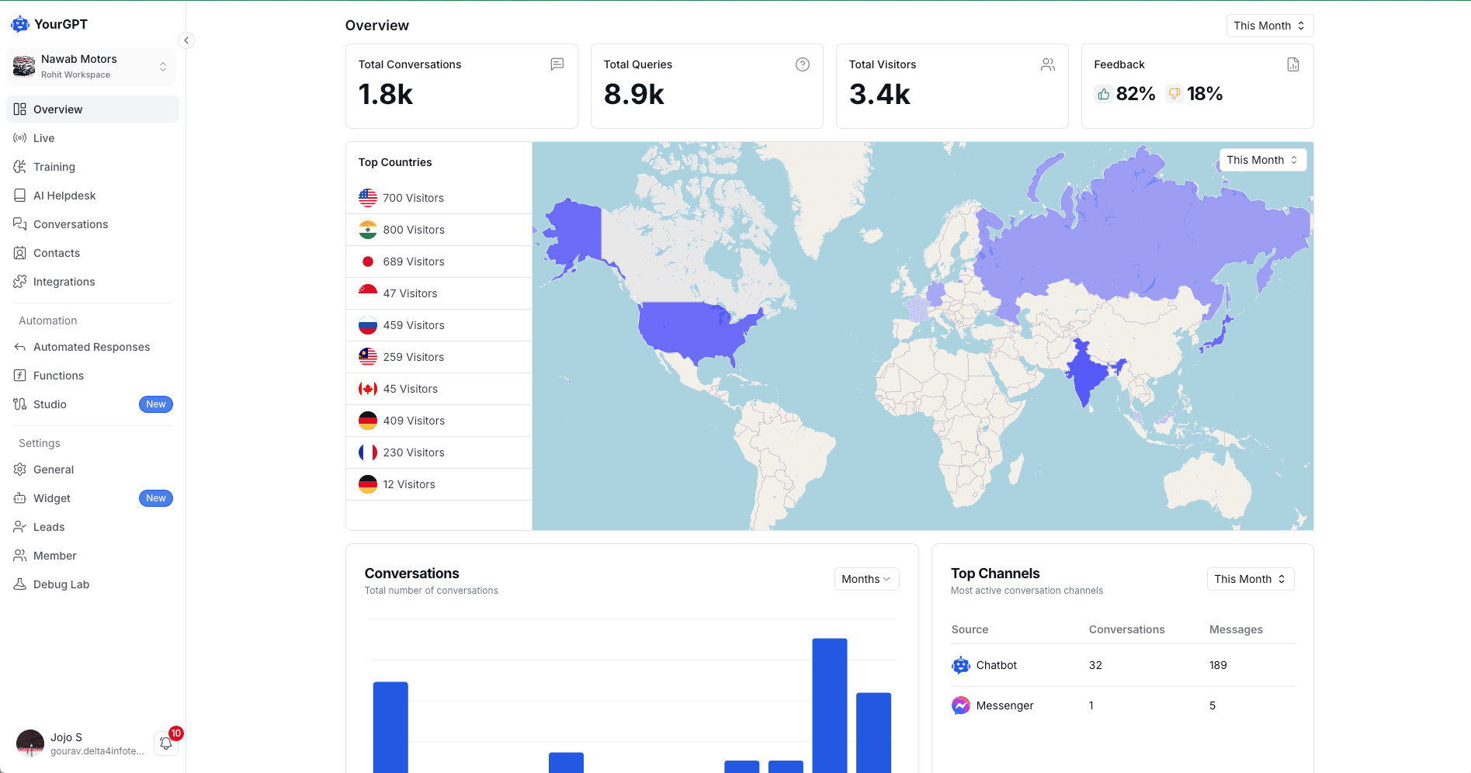Viewport: 1471px width, 773px height.
Task: Open Conversations in the sidebar
Action: (92, 224)
